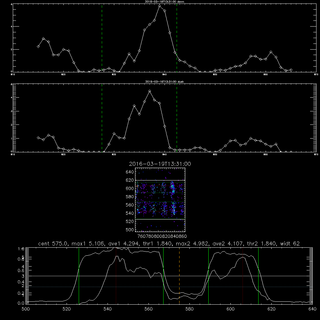Click the left green dashed line in dusk plot
This screenshot has width=320, height=320.
pyautogui.click(x=102, y=118)
